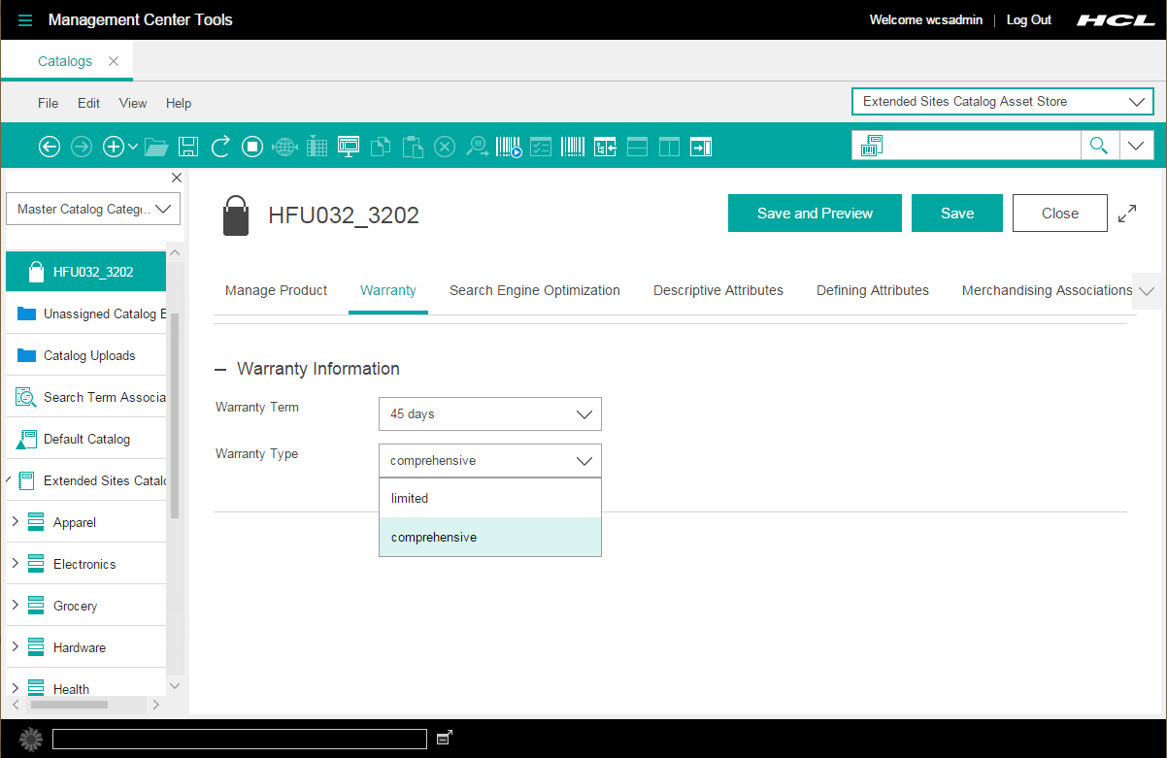Select the navigate Back arrow icon
The image size is (1167, 758).
(50, 147)
